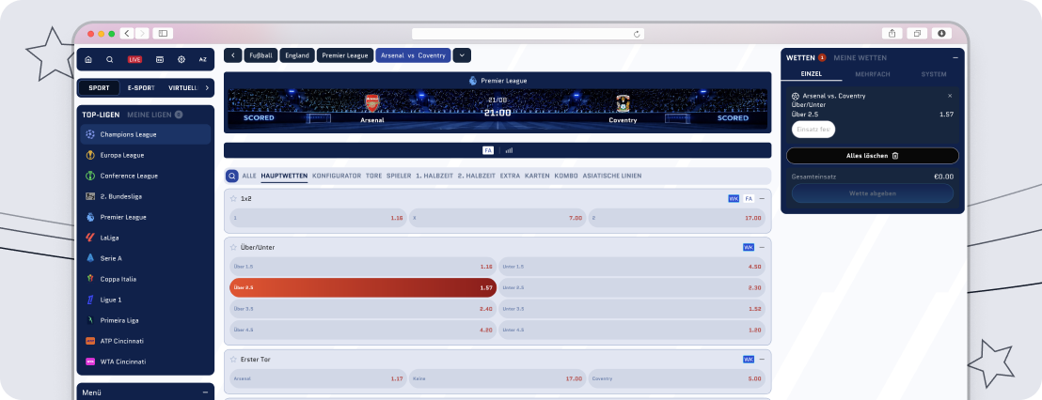Select the Über 3.5 odds at 2.40
The width and height of the screenshot is (1042, 400).
coord(363,309)
